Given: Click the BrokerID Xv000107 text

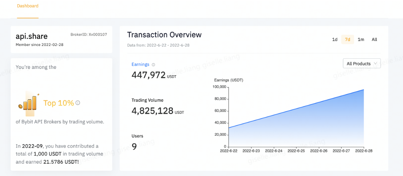Looking at the screenshot, I should [89, 34].
